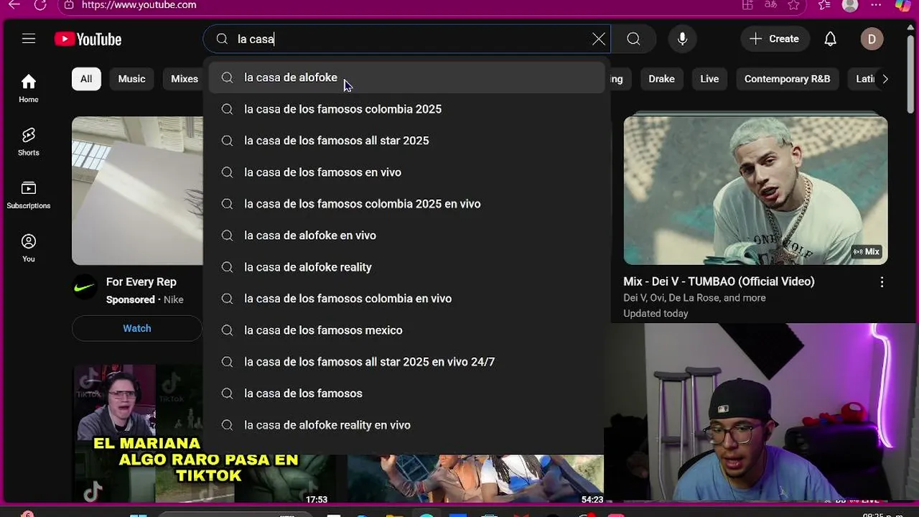
Task: Select the Drake filter chip
Action: click(661, 79)
